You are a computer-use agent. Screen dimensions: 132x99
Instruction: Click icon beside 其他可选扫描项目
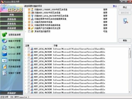32,31
